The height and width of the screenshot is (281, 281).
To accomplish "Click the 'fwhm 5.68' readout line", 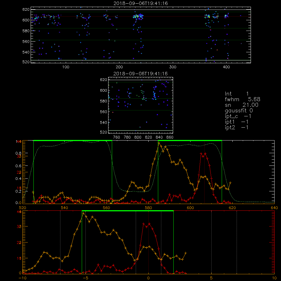I will 243,99.
